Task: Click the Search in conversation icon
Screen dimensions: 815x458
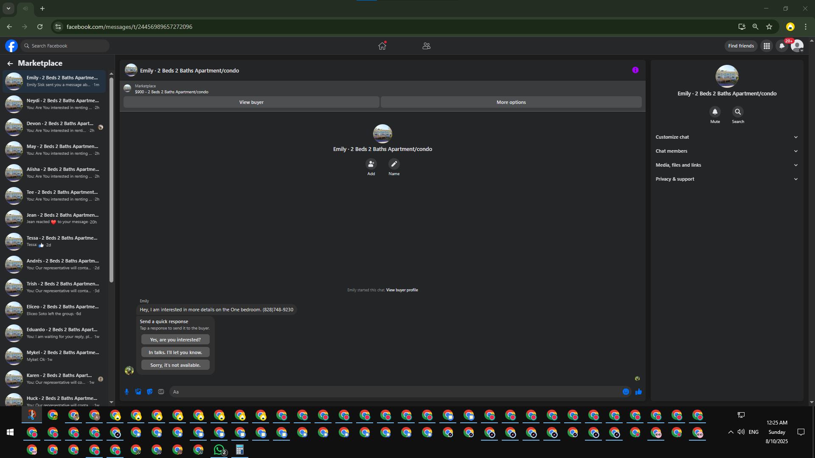Action: pos(738,112)
